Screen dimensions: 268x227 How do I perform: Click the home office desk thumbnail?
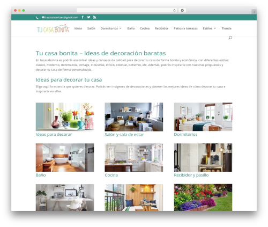[x=65, y=197]
